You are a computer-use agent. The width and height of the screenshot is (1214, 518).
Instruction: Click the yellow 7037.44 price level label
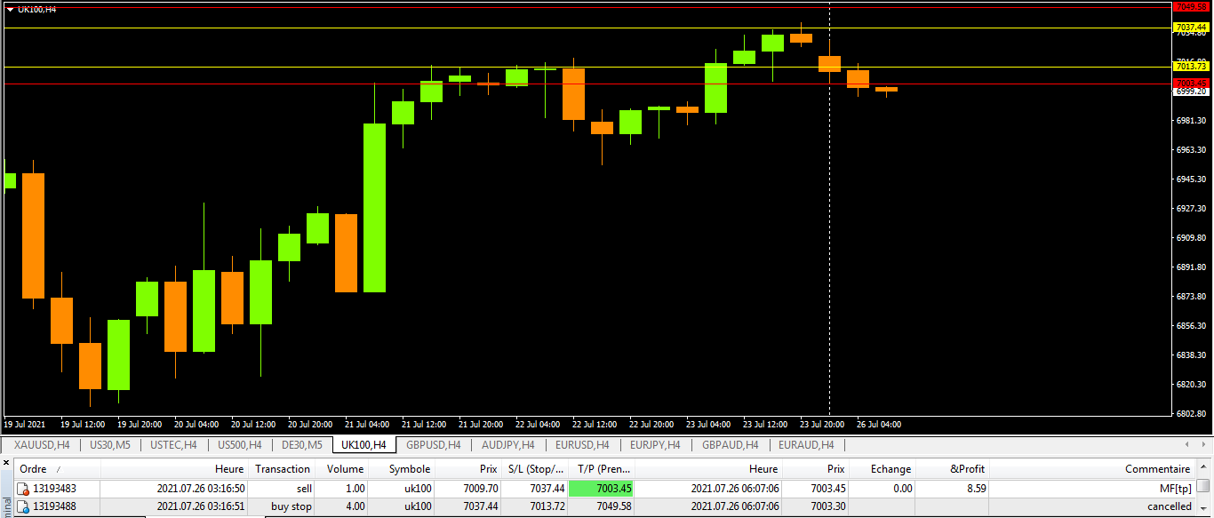(1191, 28)
